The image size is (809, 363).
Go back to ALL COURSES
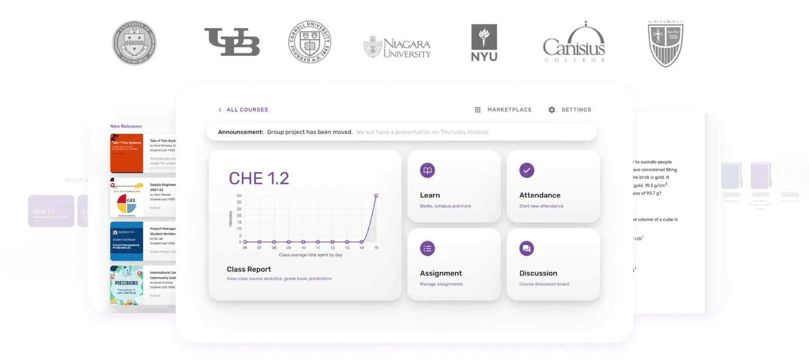[x=247, y=110]
